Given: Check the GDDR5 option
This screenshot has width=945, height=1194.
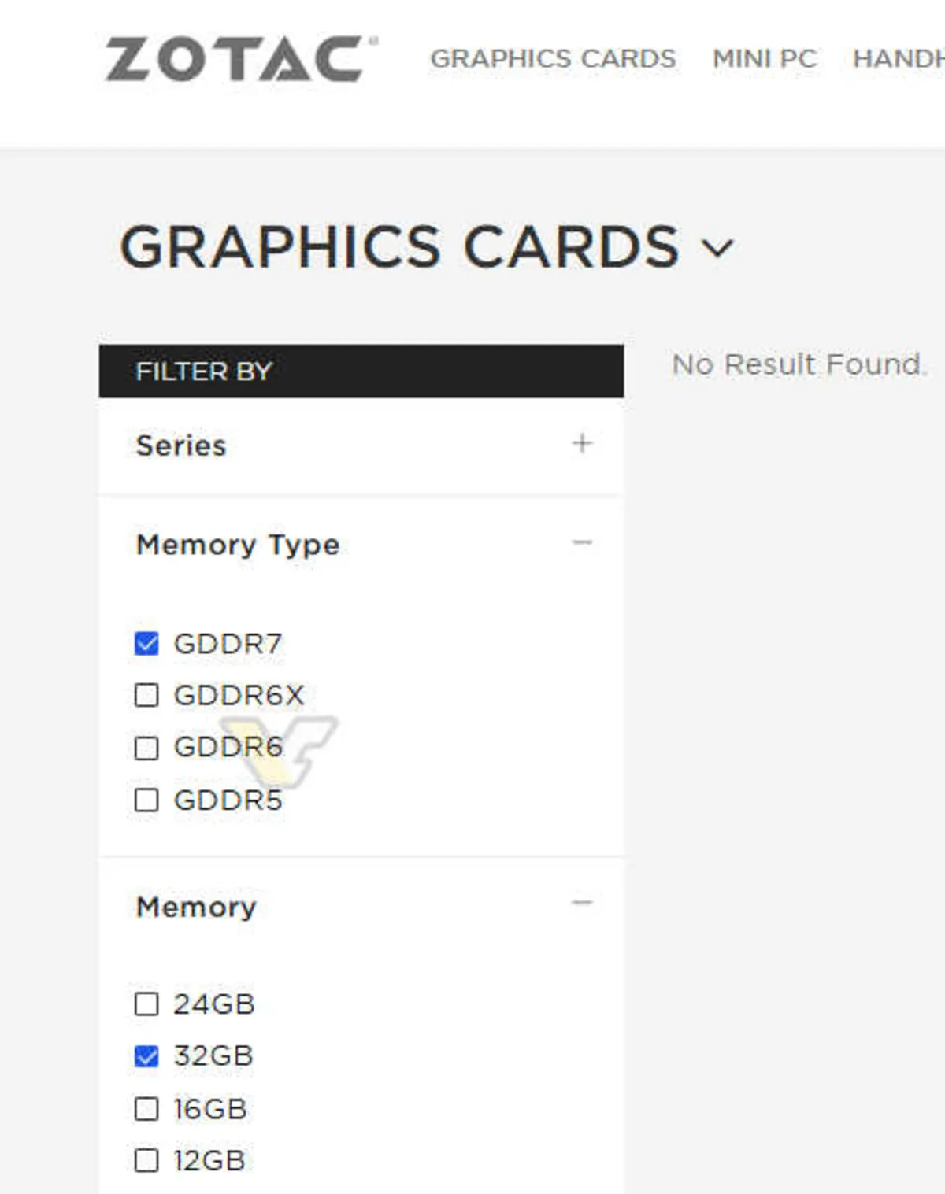Looking at the screenshot, I should pos(145,800).
